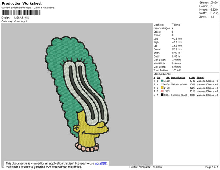Image resolution: width=220 pixels, height=170 pixels.
Task: Click the printed date '19/09/2021 23.30.52'
Action: pos(151,167)
